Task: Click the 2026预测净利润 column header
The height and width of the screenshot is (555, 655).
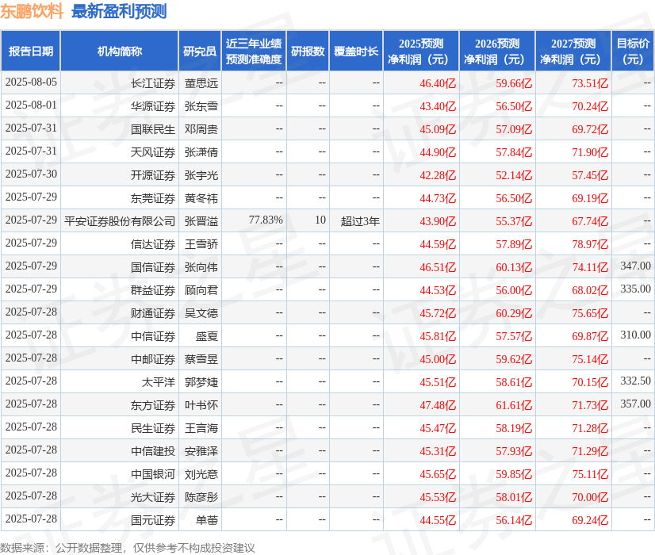Action: [x=497, y=51]
